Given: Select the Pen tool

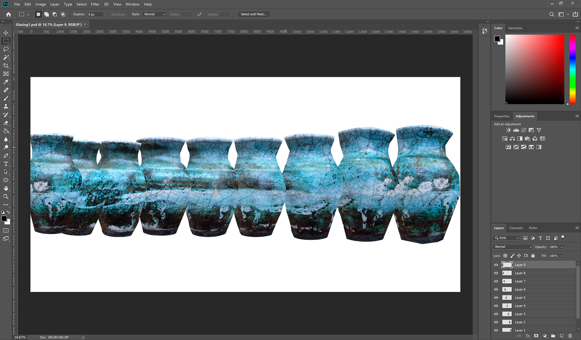Looking at the screenshot, I should pyautogui.click(x=6, y=155).
